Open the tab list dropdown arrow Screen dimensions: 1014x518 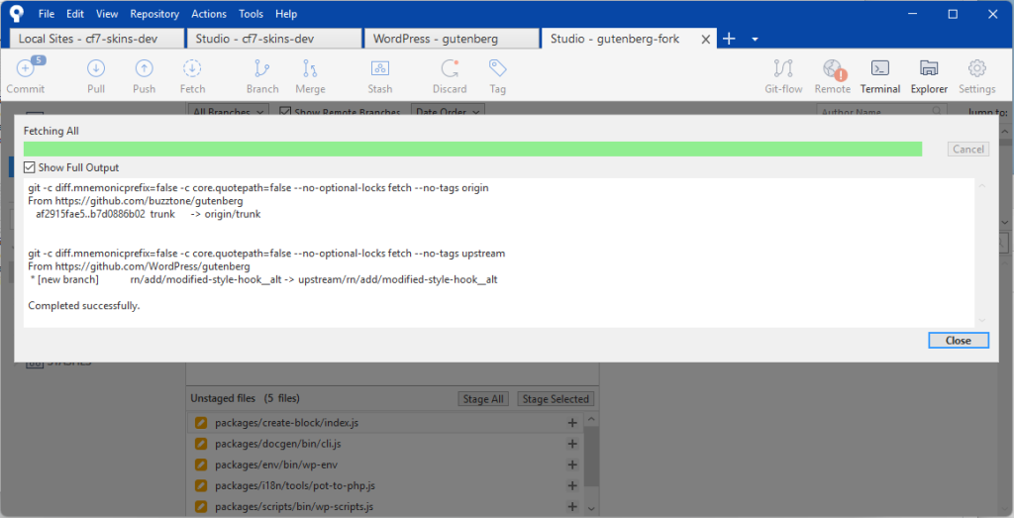[x=755, y=40]
